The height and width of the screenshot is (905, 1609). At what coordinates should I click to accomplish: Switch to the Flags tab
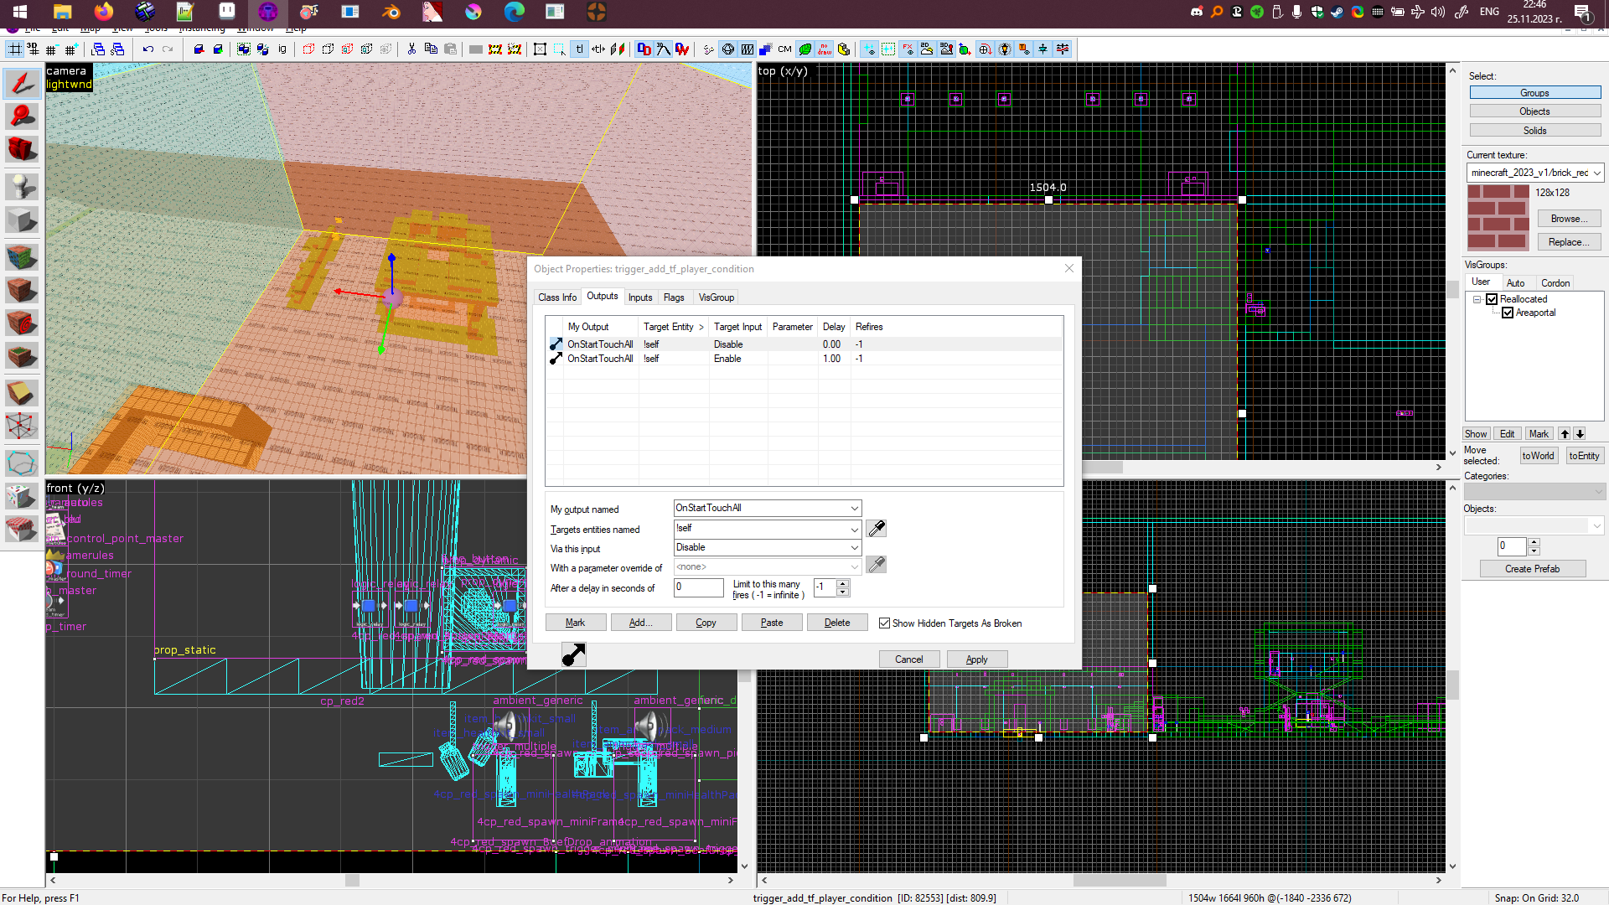[x=674, y=297]
